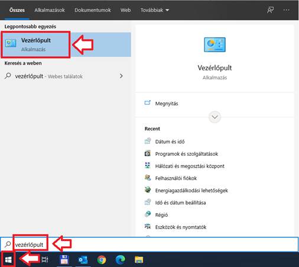The image size is (299, 267).
Task: Click the search box containing vezérlőpult
Action: pyautogui.click(x=149, y=245)
